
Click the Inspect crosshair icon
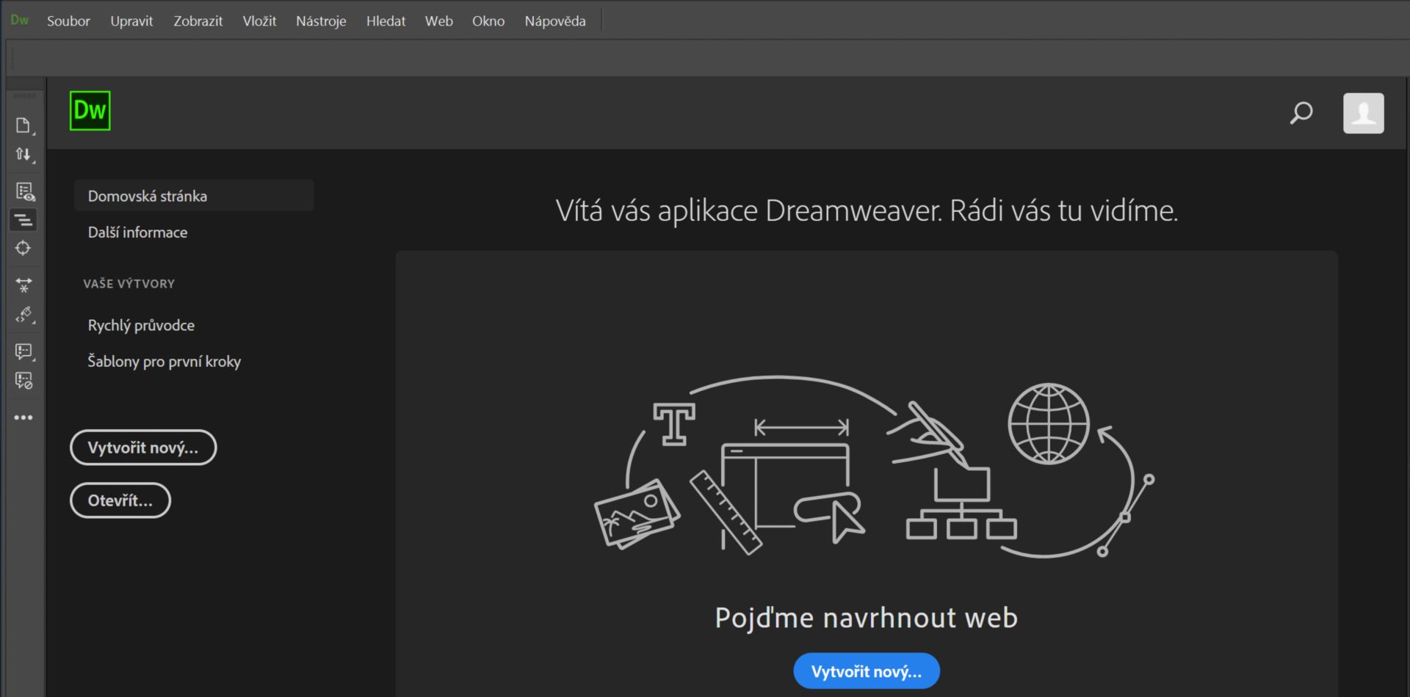[x=24, y=248]
